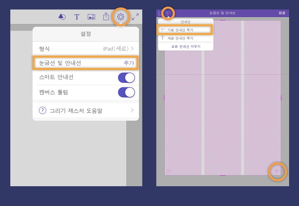Toggle the 스마트 안내선 switch
Viewport: 299px width, 206px height.
(126, 77)
